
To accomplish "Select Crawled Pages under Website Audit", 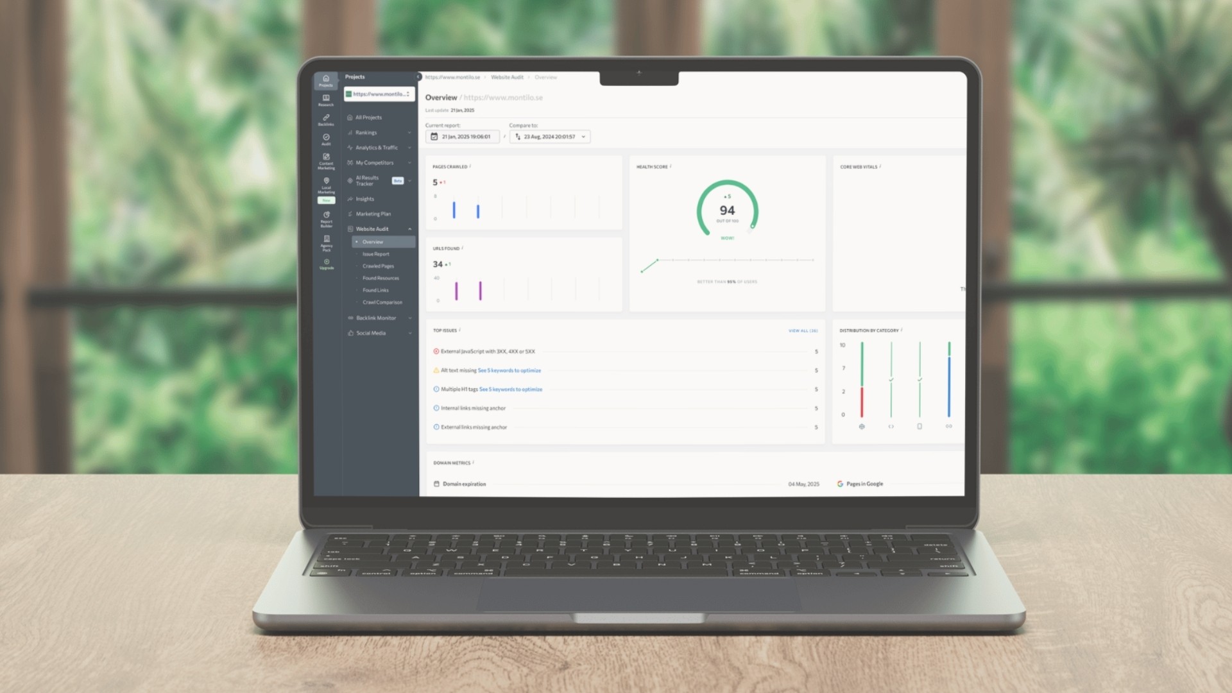I will [378, 266].
